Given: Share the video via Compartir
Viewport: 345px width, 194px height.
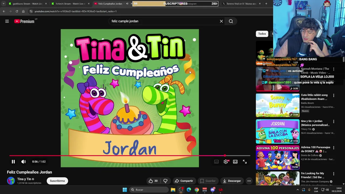Looking at the screenshot, I should (x=184, y=181).
